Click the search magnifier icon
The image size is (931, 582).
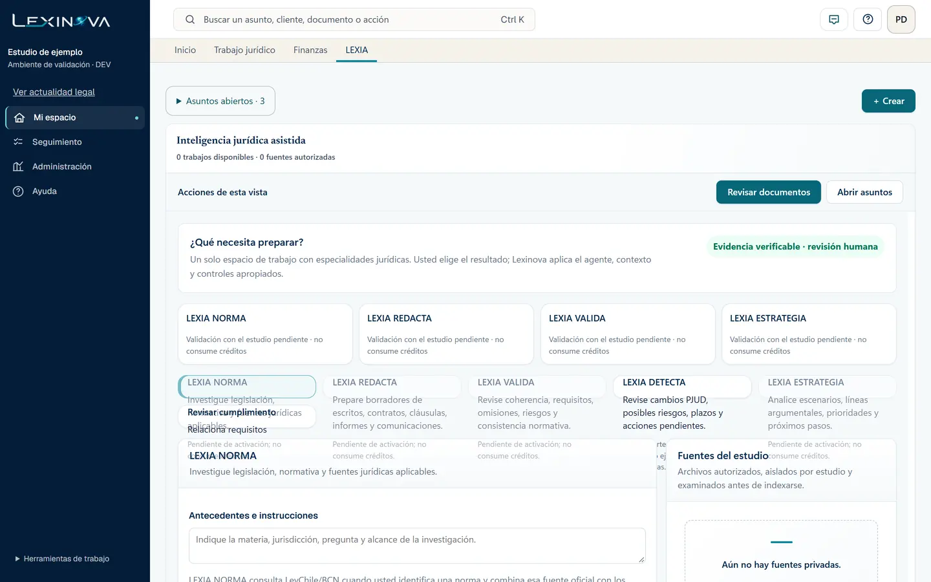pyautogui.click(x=190, y=19)
